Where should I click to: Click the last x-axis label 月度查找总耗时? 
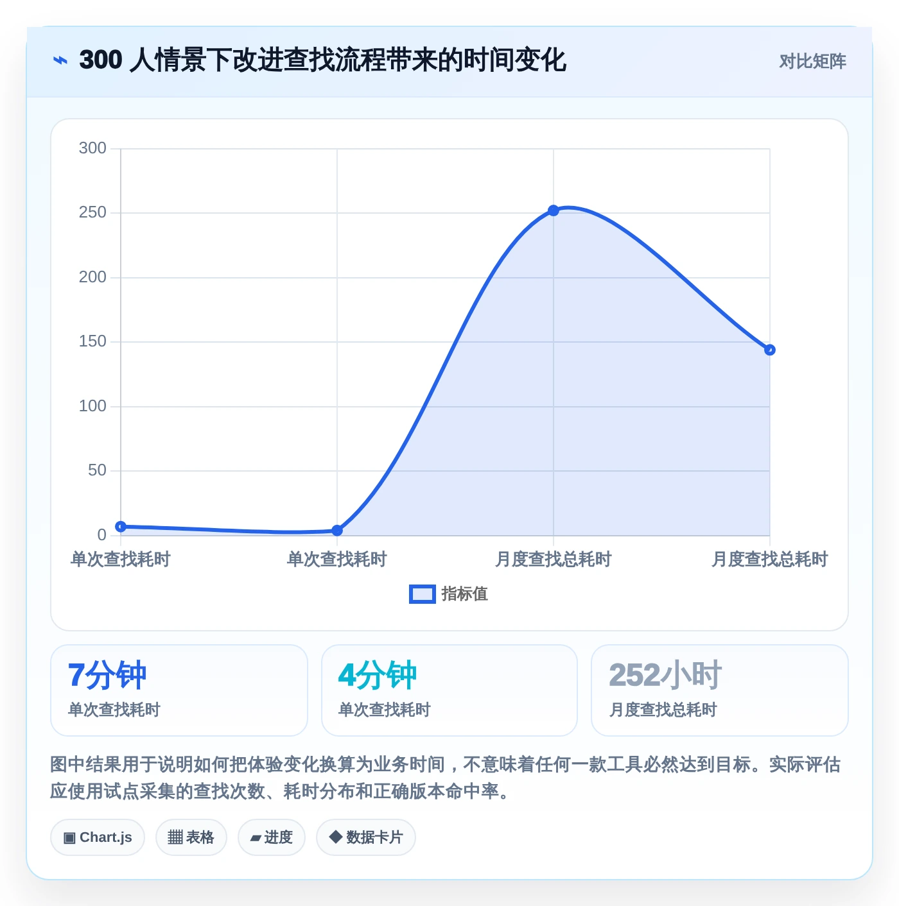pos(770,560)
